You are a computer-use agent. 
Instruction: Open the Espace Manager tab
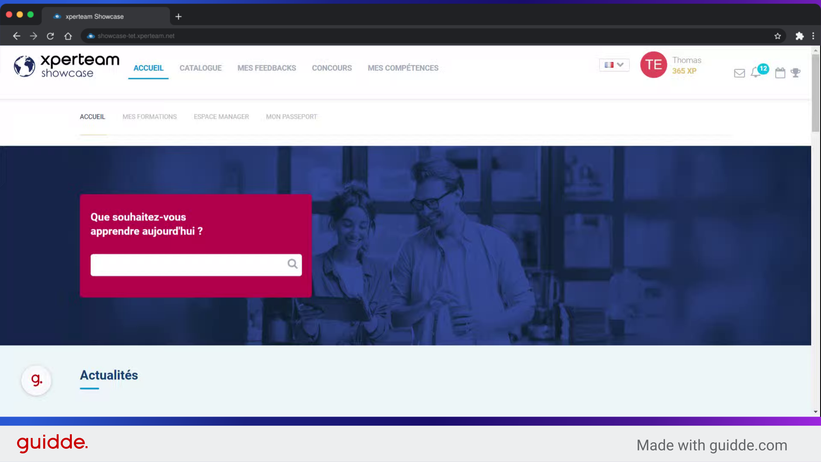[221, 117]
